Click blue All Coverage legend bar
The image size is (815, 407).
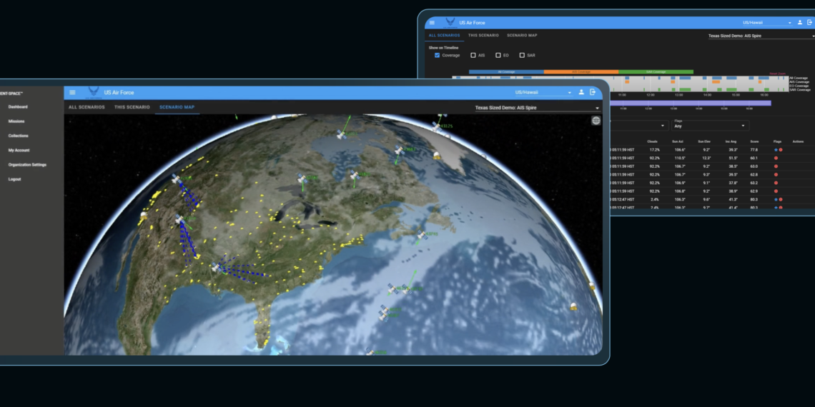tap(506, 71)
